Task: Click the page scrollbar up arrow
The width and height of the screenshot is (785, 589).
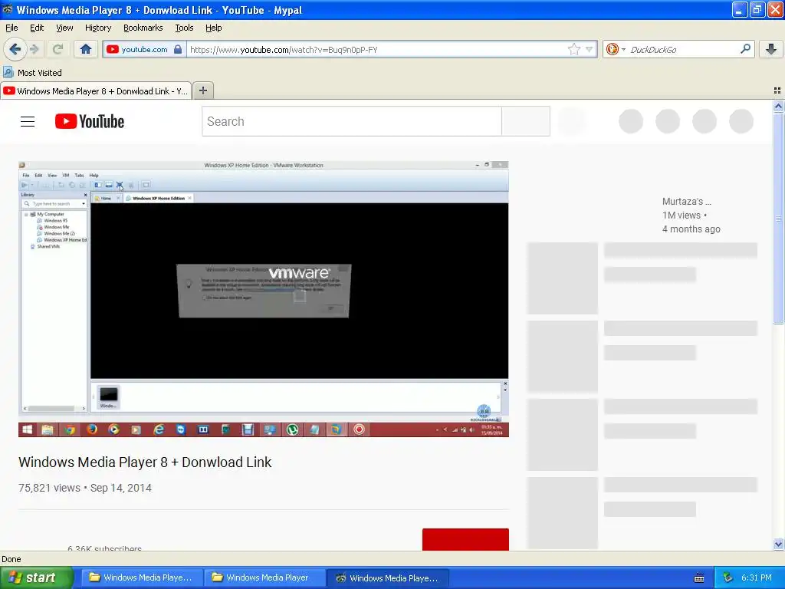Action: [x=778, y=106]
